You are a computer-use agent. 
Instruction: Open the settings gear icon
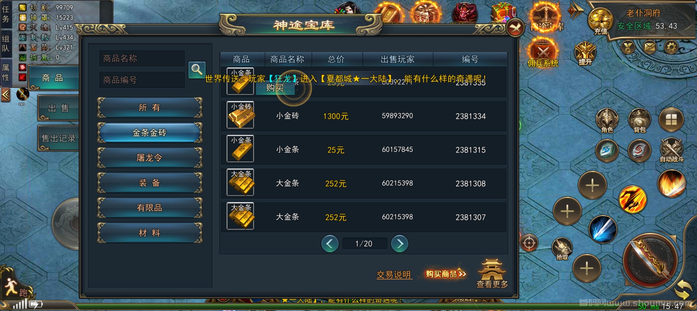(x=671, y=47)
